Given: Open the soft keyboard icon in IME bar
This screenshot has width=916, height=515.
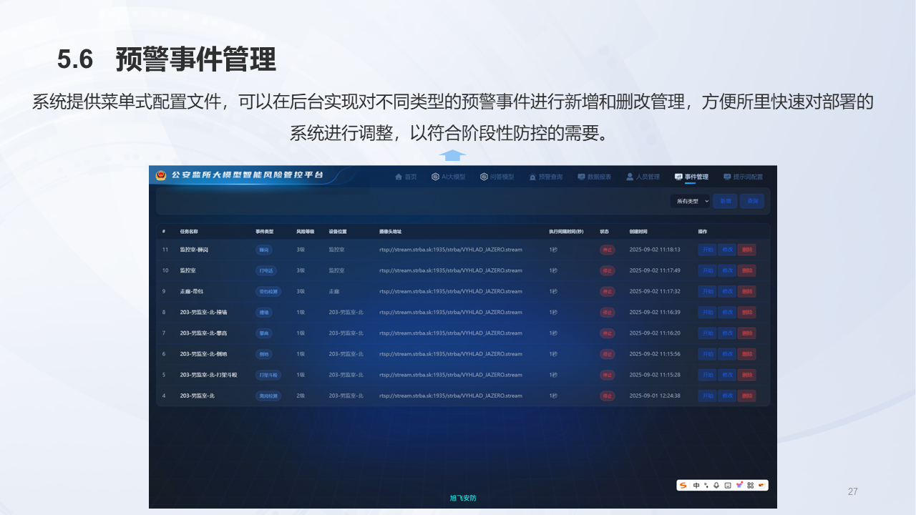Looking at the screenshot, I should tap(728, 485).
